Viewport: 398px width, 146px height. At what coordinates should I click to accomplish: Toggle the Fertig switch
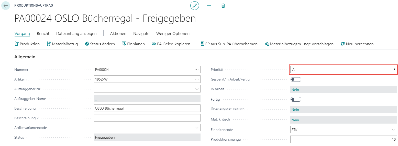(296, 99)
